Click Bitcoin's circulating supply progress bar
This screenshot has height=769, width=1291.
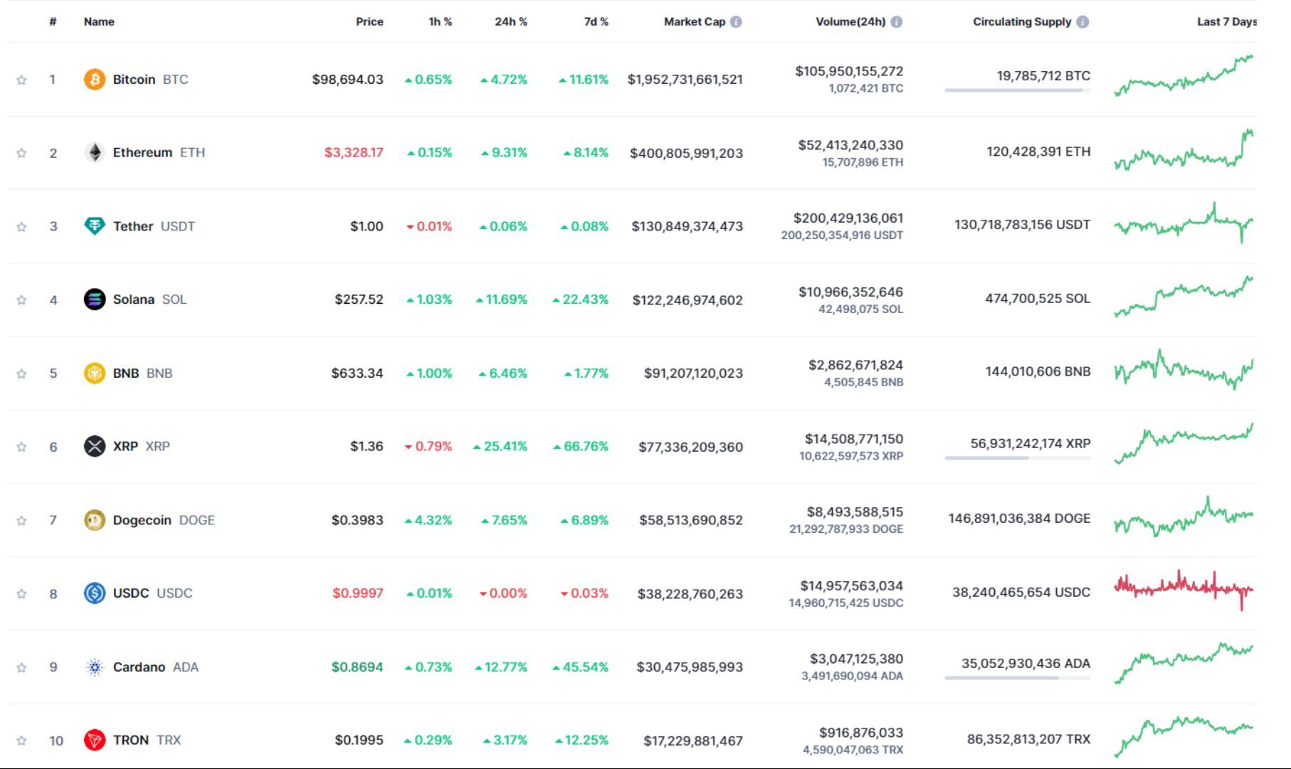pyautogui.click(x=1016, y=90)
